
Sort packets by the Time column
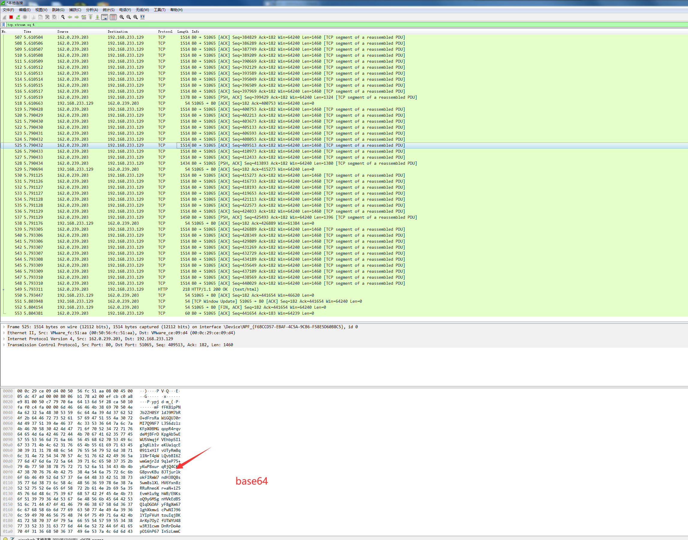coord(28,31)
